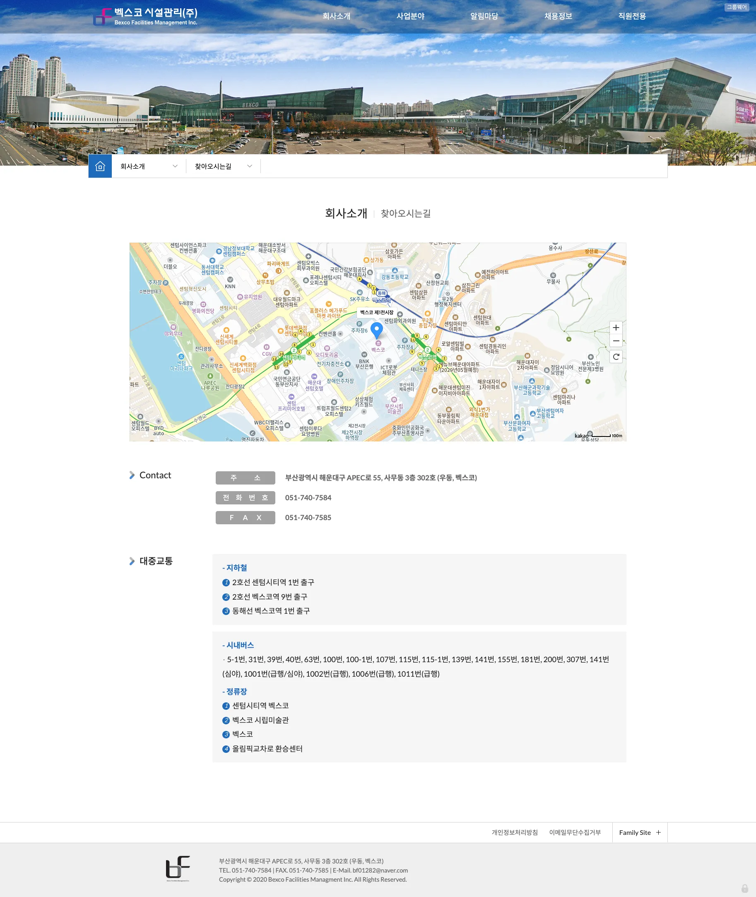Click the 그룹웨어 link at top right
The height and width of the screenshot is (897, 756).
(x=737, y=7)
